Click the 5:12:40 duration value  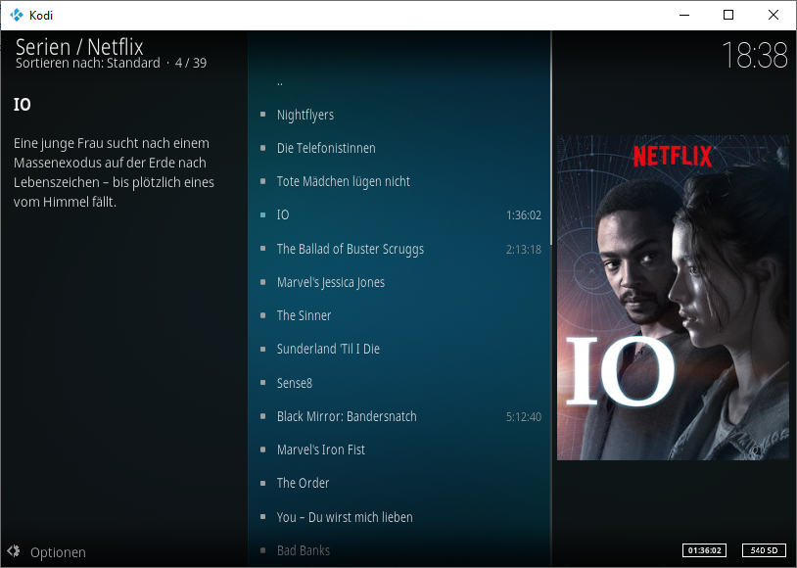[x=524, y=416]
